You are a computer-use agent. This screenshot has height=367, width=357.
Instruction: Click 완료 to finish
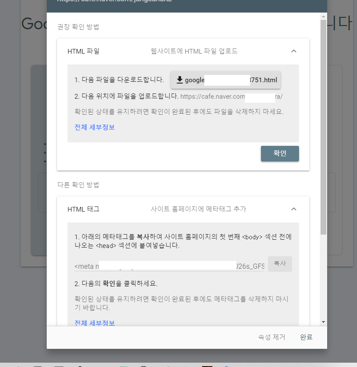[x=306, y=337]
